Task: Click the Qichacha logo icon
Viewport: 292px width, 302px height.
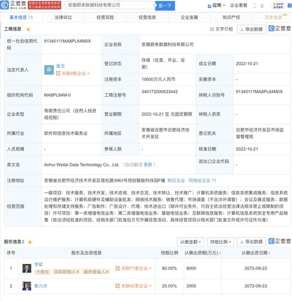Action: (5, 5)
